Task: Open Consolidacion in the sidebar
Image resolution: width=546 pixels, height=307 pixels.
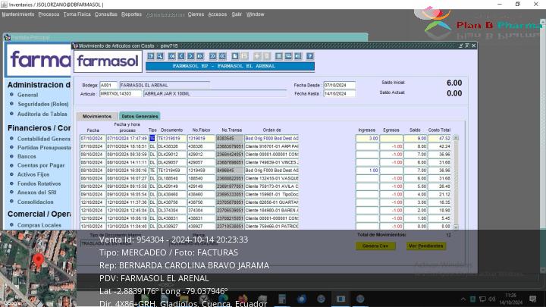Action: tap(36, 202)
